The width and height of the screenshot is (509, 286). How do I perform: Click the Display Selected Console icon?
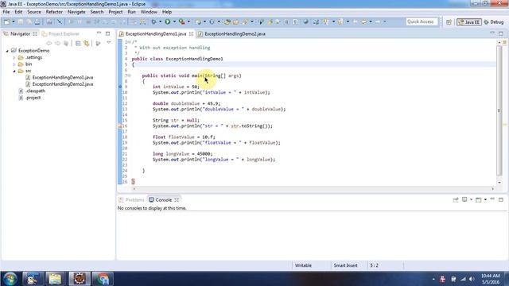pos(464,199)
